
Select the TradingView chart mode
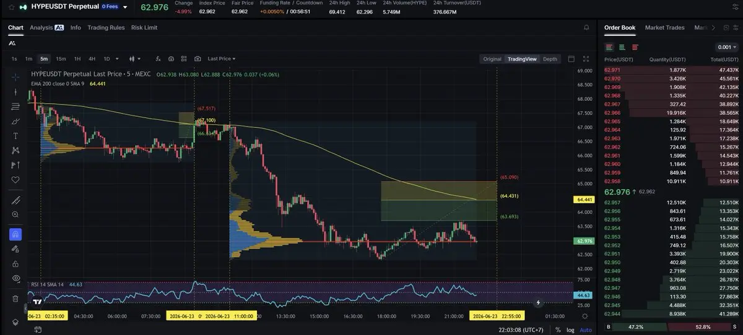522,59
